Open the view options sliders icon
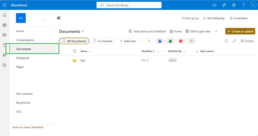 tap(226, 41)
